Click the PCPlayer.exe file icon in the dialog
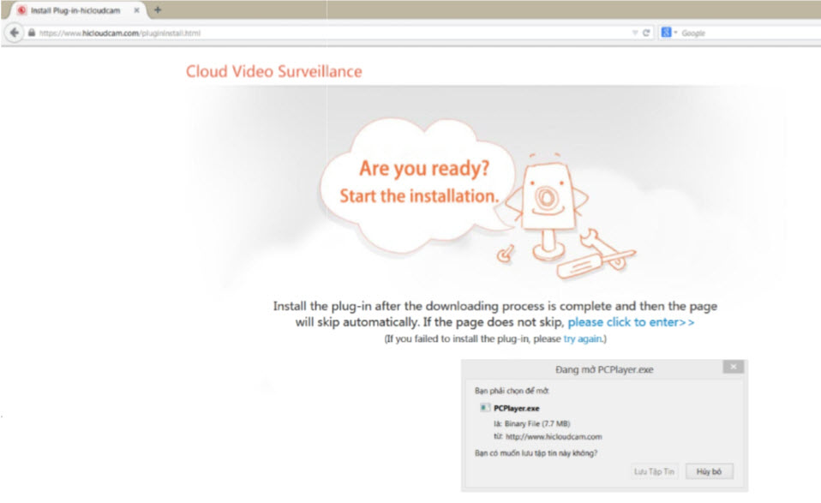 click(485, 408)
